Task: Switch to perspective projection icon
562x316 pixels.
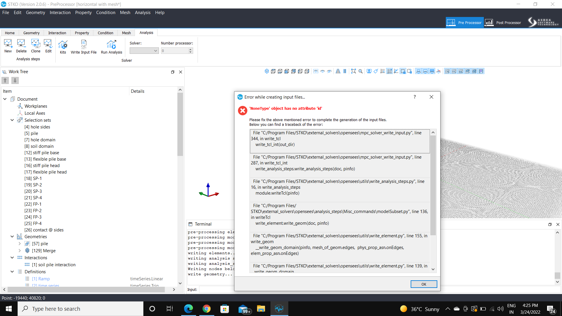Action: (338, 71)
